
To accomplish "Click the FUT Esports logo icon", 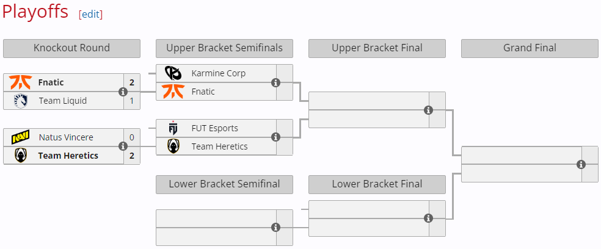I will pyautogui.click(x=173, y=128).
